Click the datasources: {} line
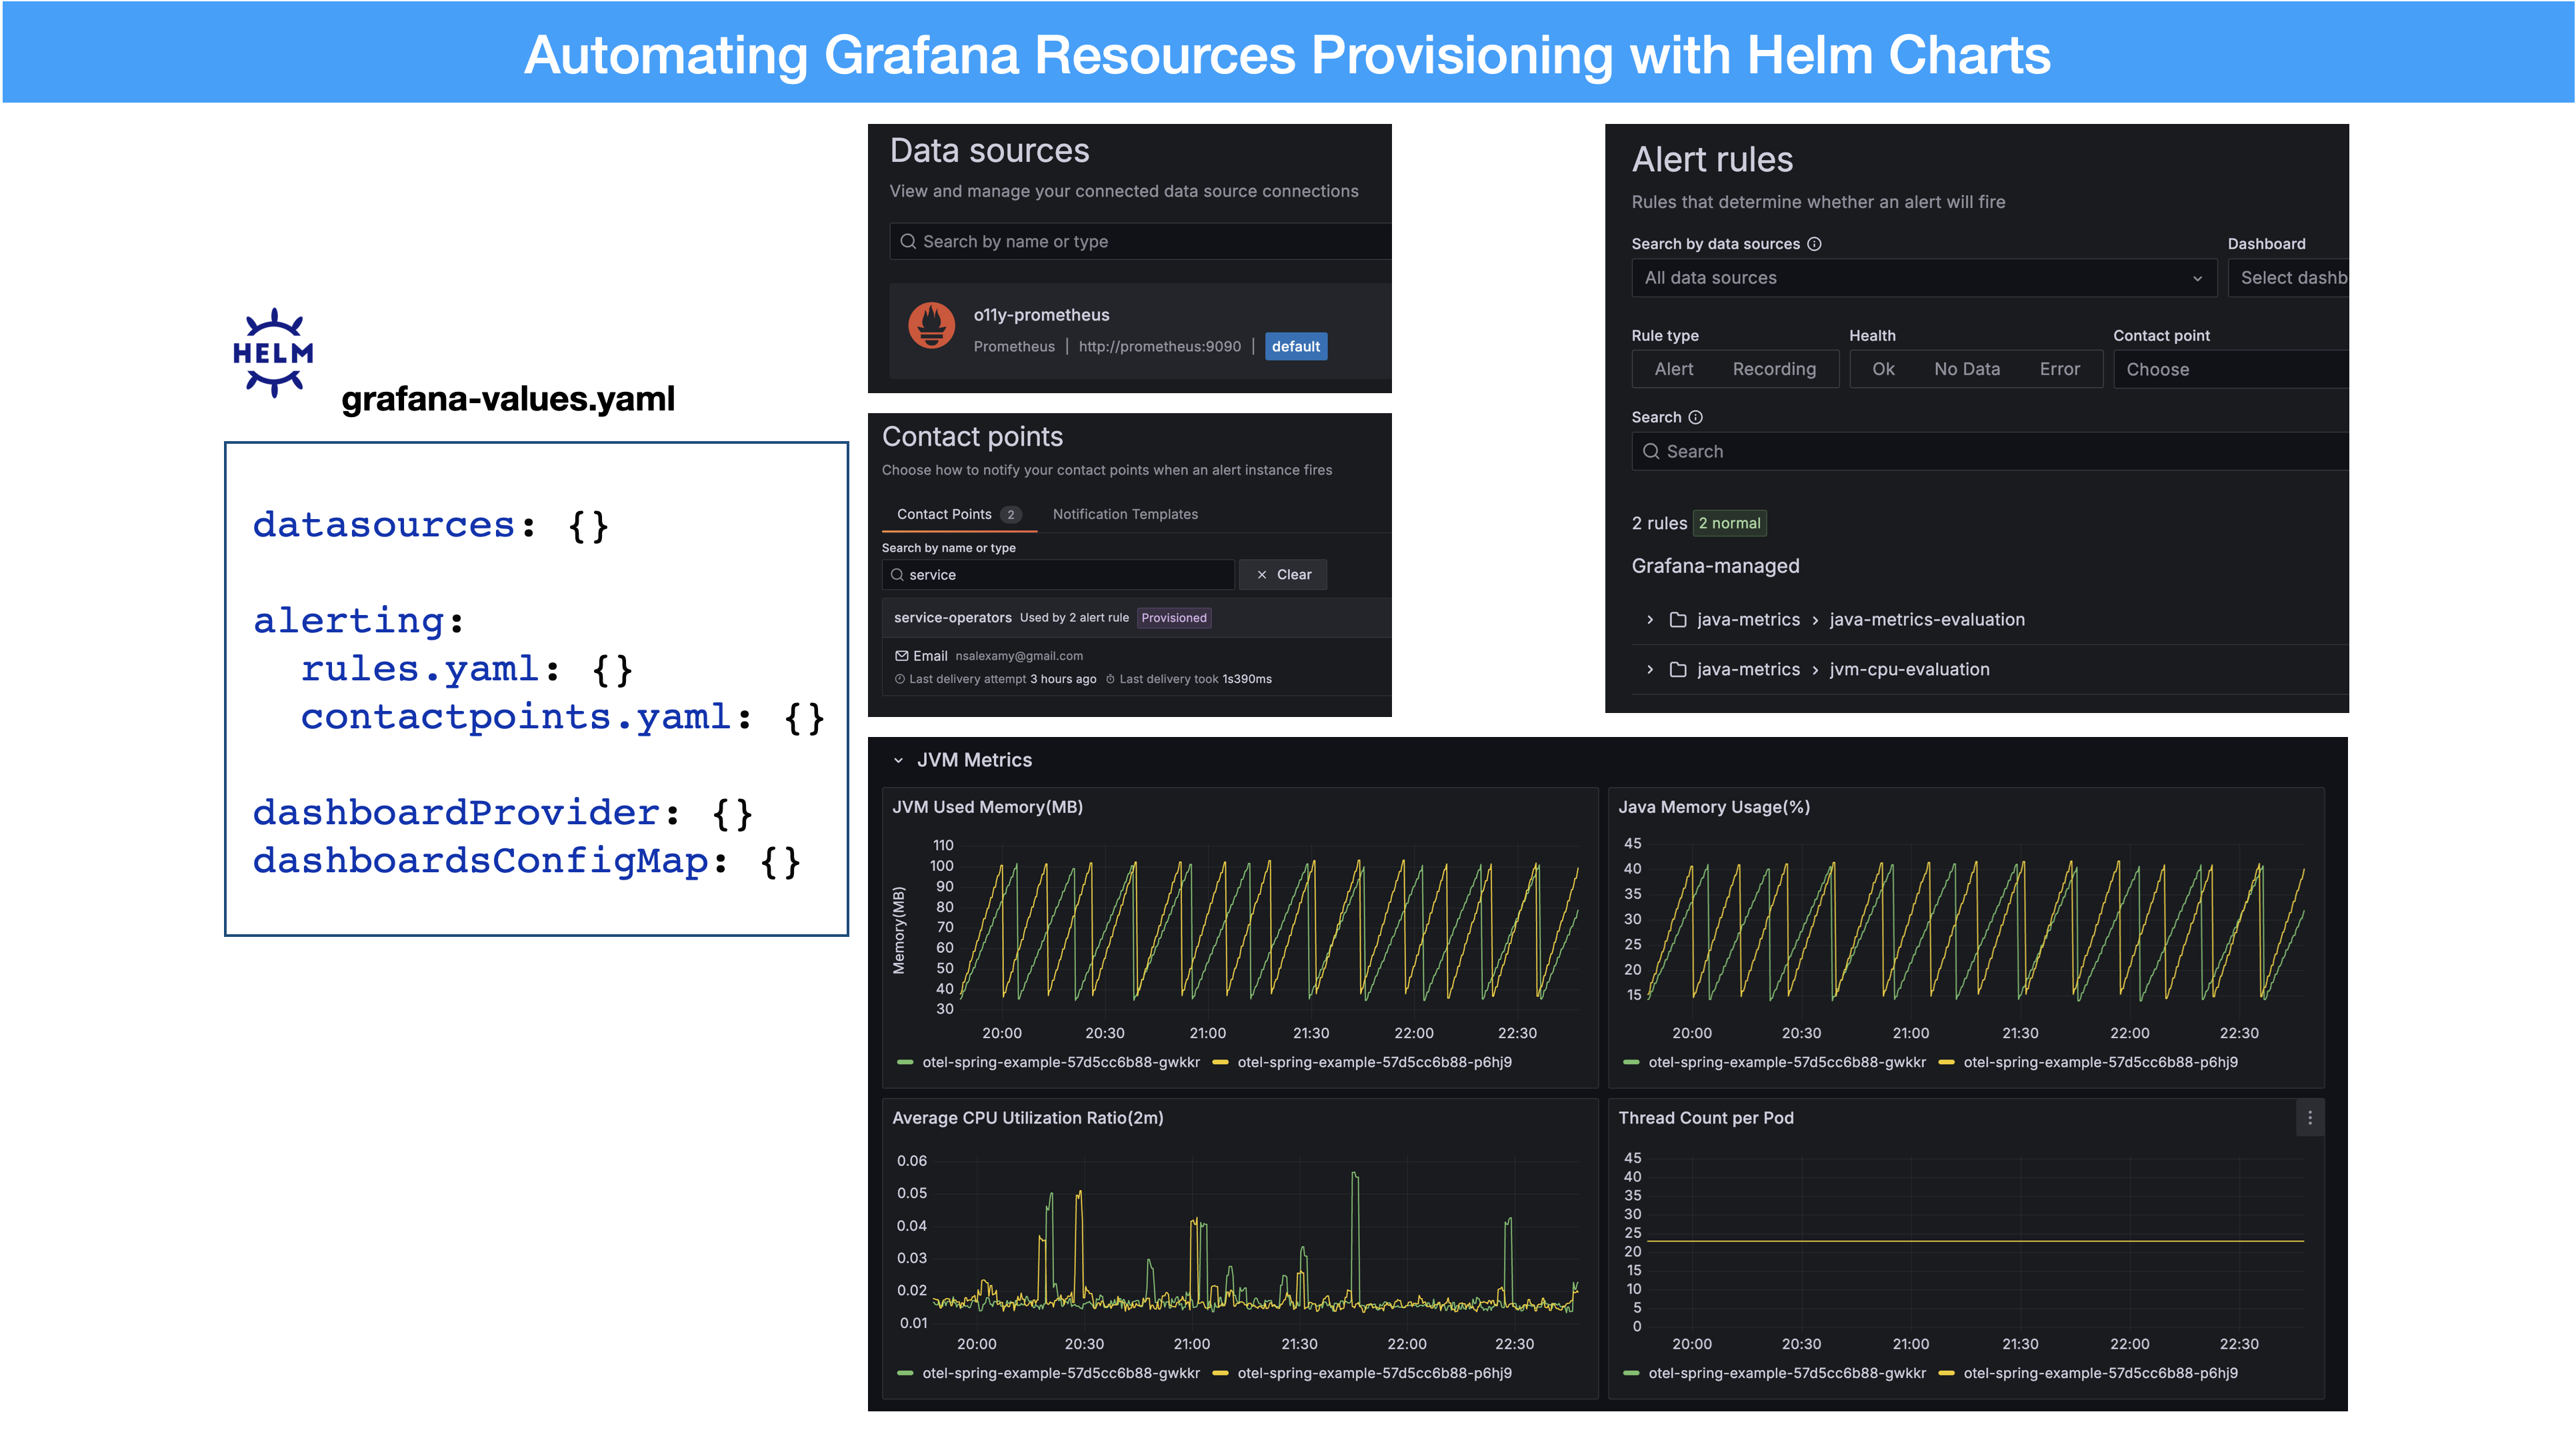This screenshot has height=1442, width=2576. pyautogui.click(x=430, y=526)
